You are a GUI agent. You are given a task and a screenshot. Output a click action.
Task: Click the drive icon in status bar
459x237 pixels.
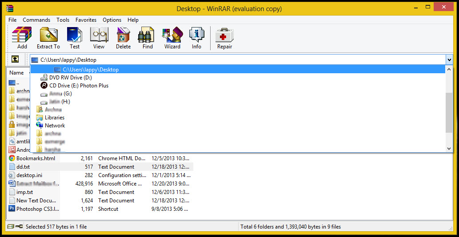11,226
